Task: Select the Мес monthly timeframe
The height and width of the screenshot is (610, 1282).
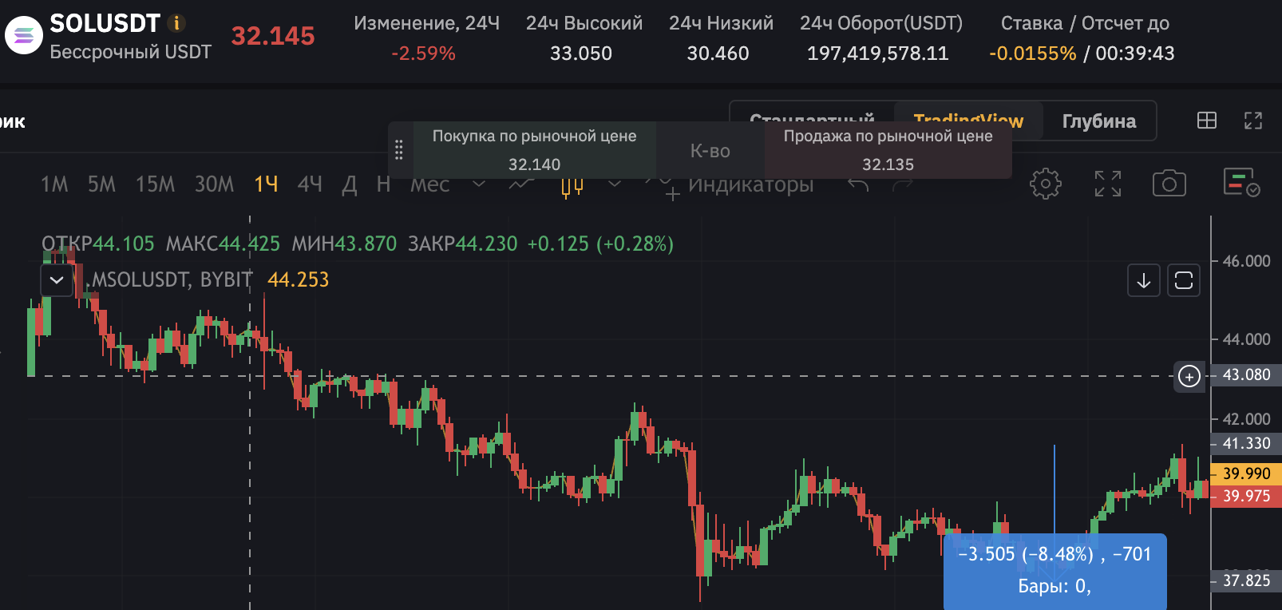Action: coord(430,184)
